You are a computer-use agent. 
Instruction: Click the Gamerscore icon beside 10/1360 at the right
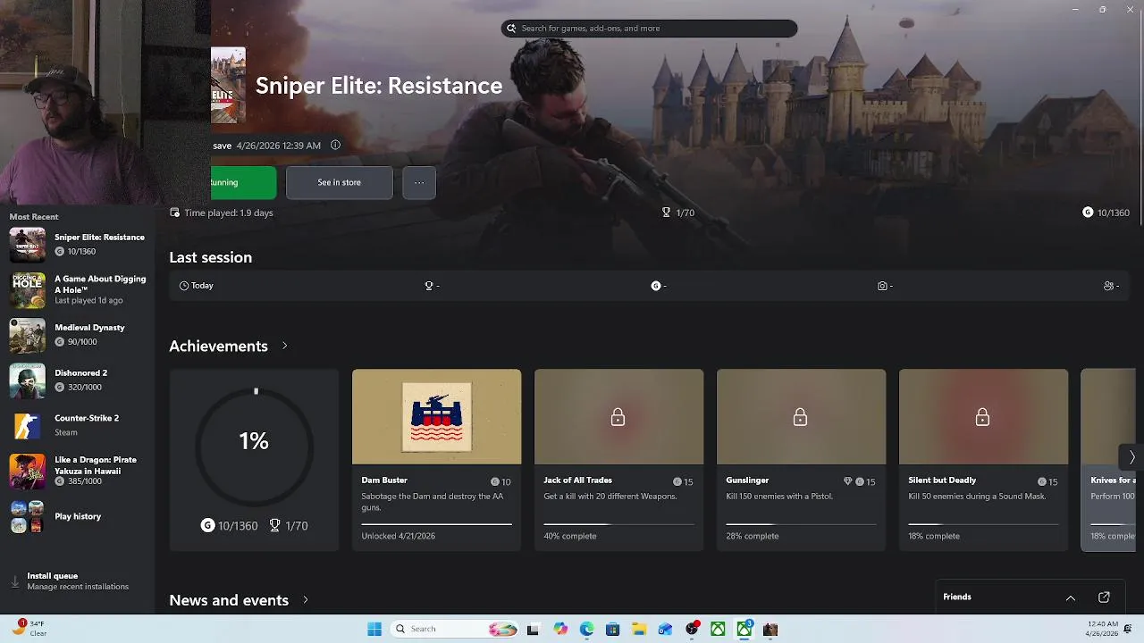pos(1088,213)
